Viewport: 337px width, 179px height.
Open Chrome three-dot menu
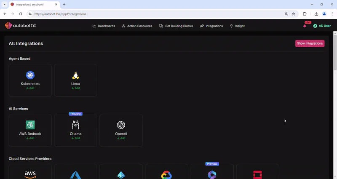332,14
